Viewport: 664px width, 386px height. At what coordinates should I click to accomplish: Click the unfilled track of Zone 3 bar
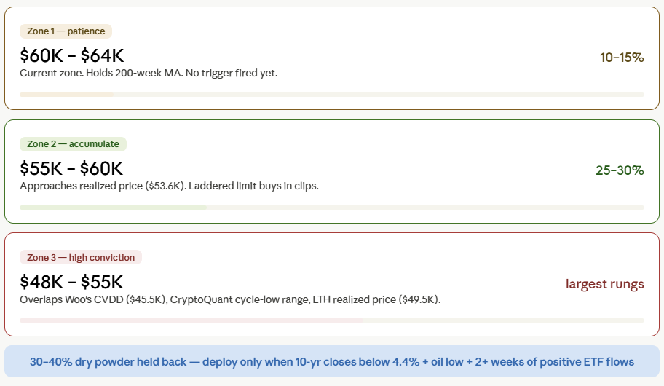tap(504, 320)
